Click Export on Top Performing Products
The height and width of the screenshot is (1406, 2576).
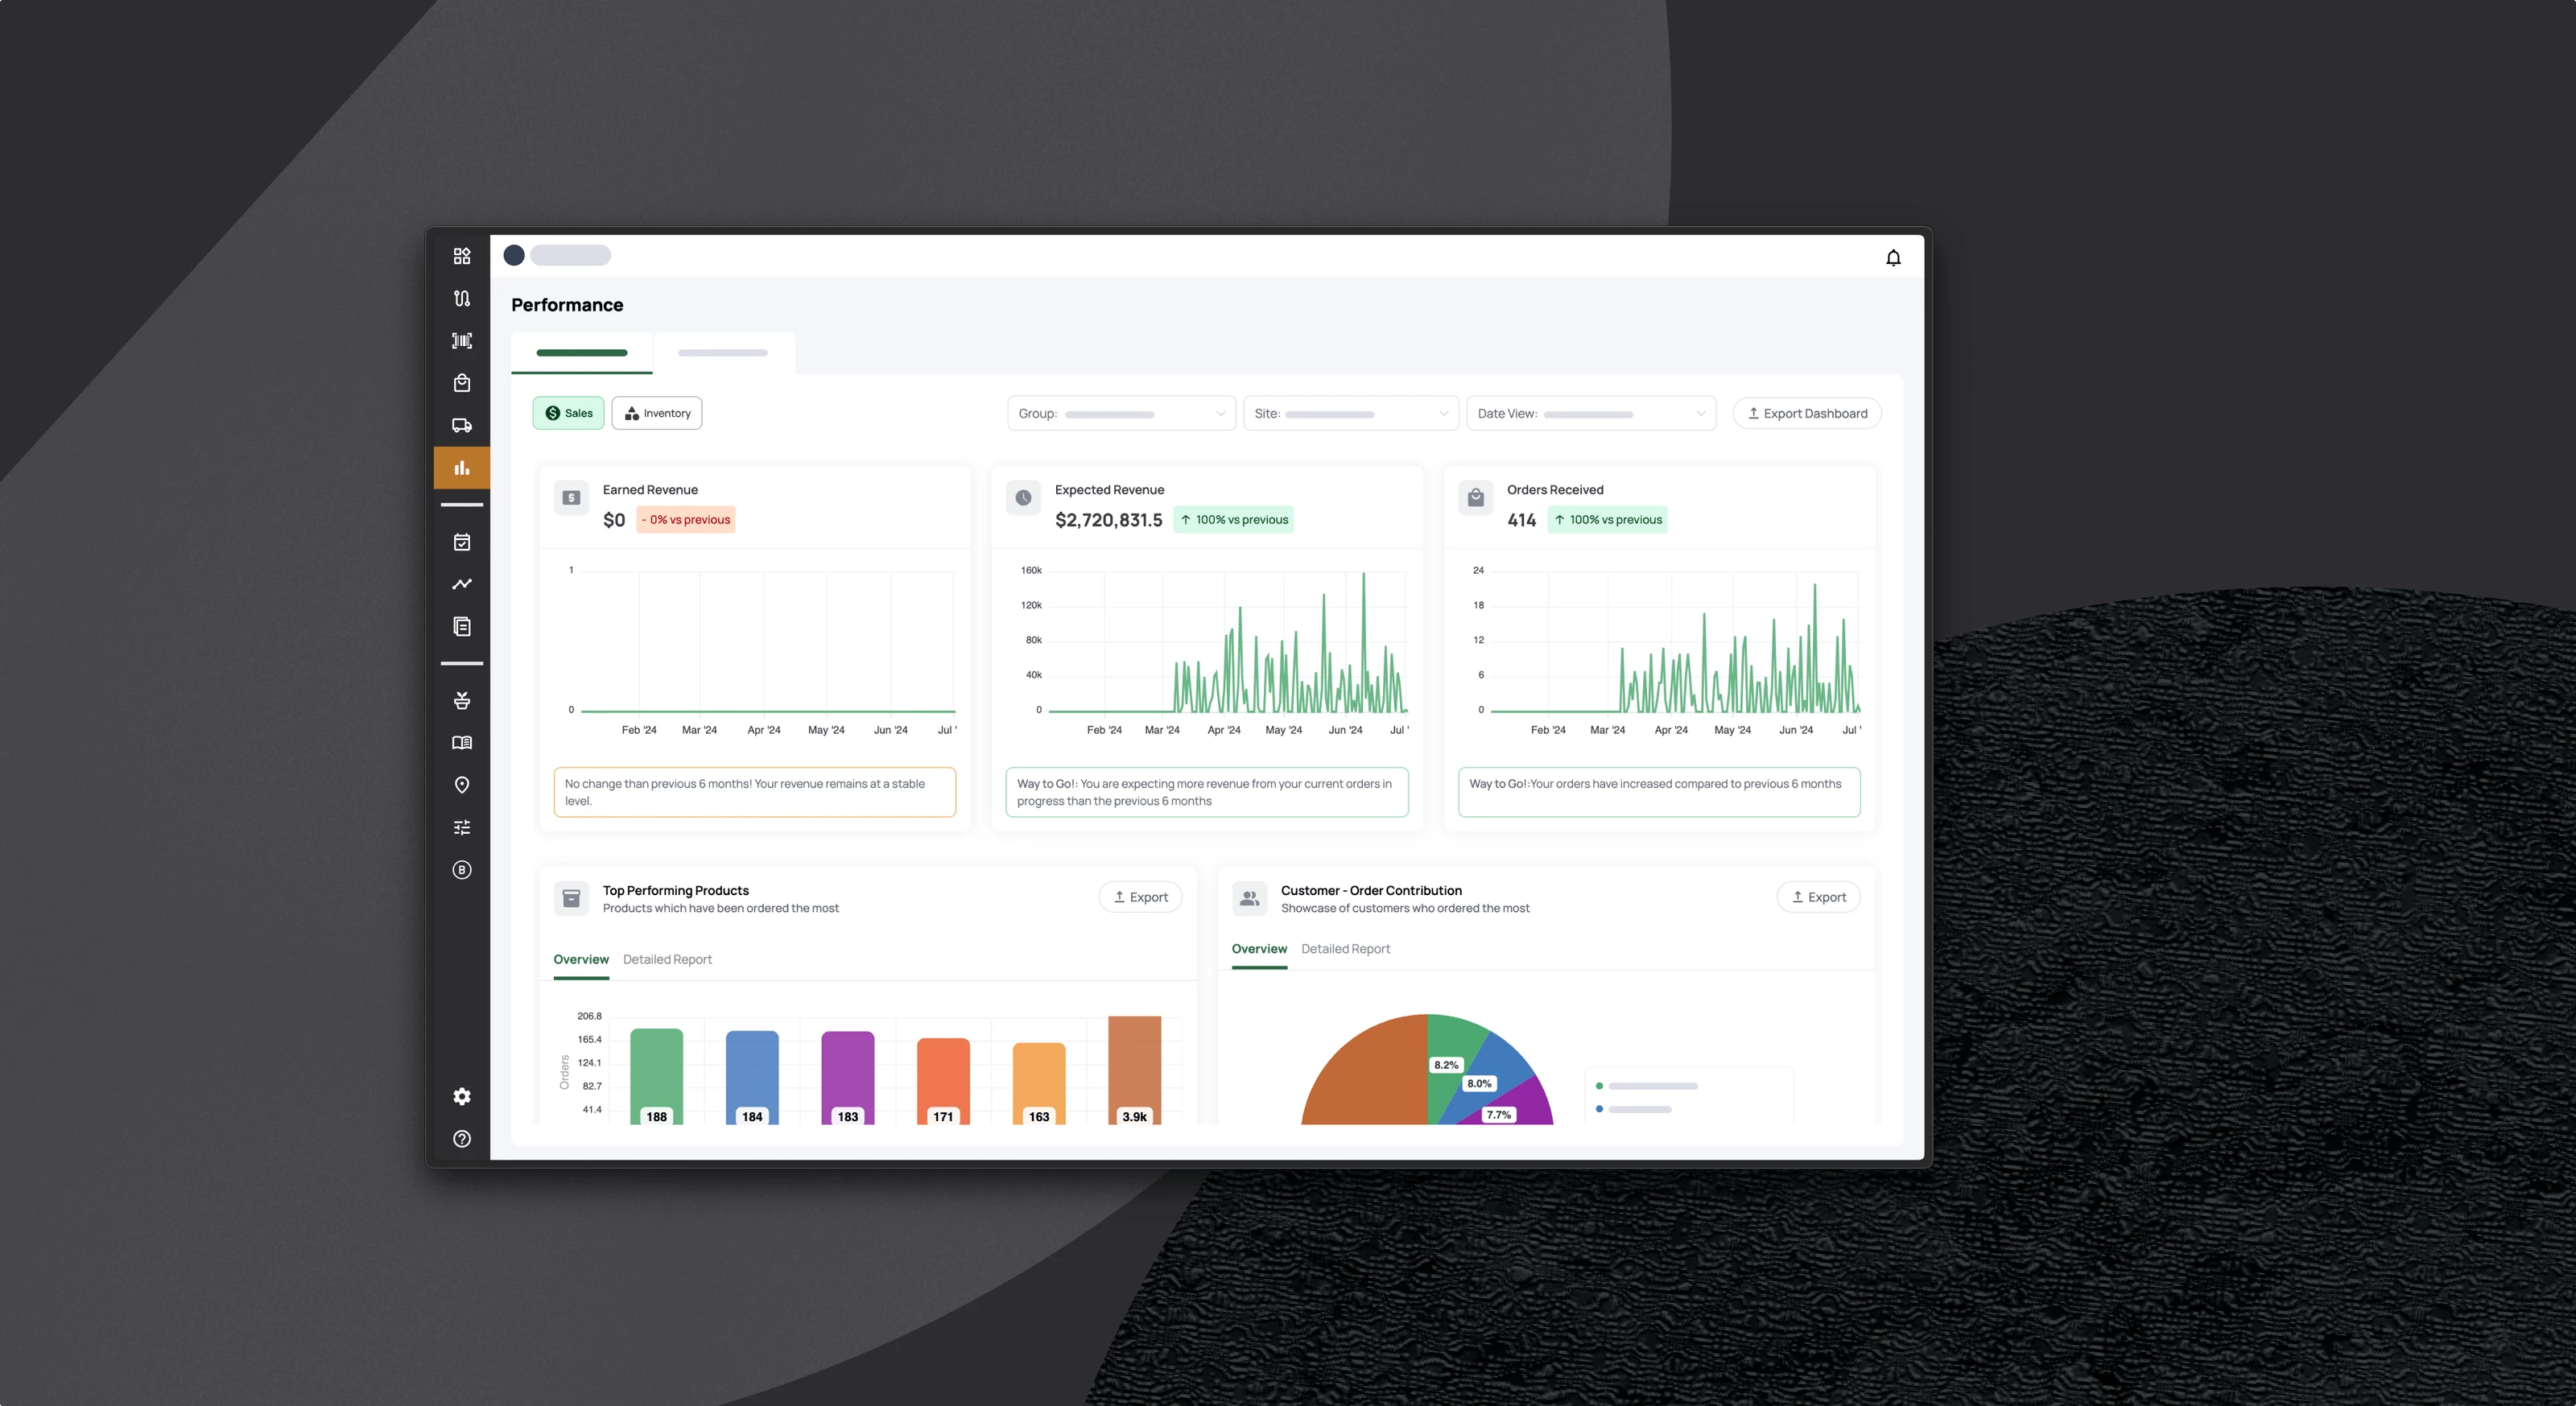pyautogui.click(x=1140, y=897)
